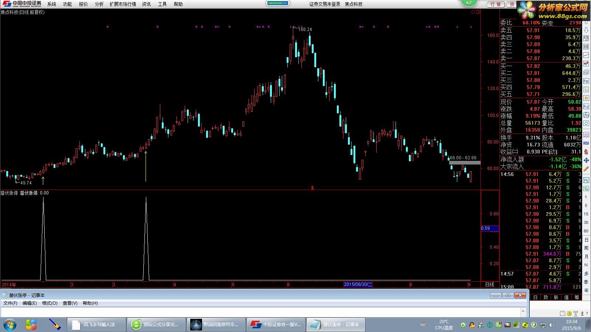The width and height of the screenshot is (591, 332).
Task: Select the blue move arrows tool
Action: pyautogui.click(x=586, y=160)
